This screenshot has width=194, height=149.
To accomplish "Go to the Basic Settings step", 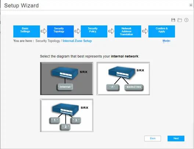I will [26, 32].
